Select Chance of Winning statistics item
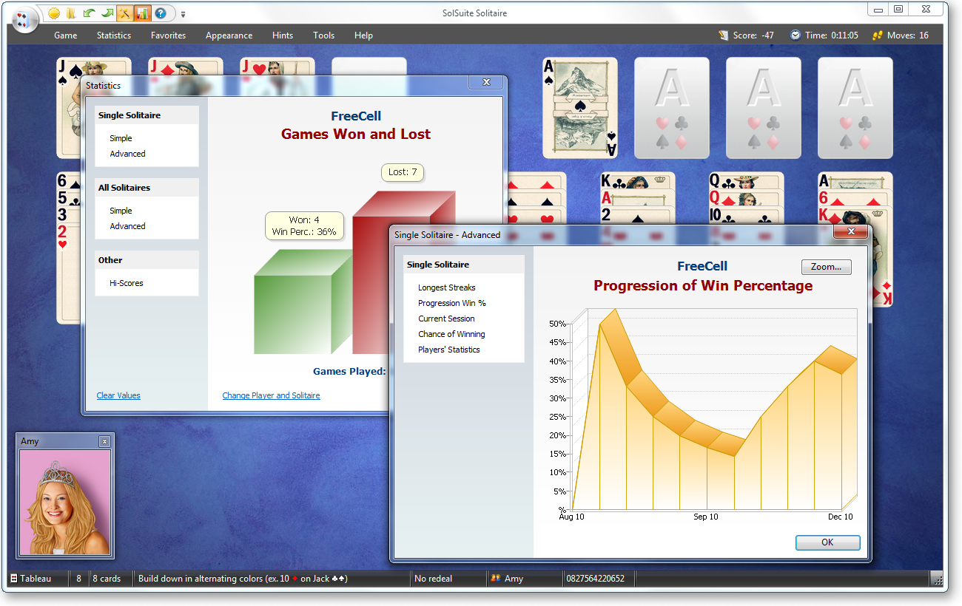The height and width of the screenshot is (606, 962). coord(451,334)
